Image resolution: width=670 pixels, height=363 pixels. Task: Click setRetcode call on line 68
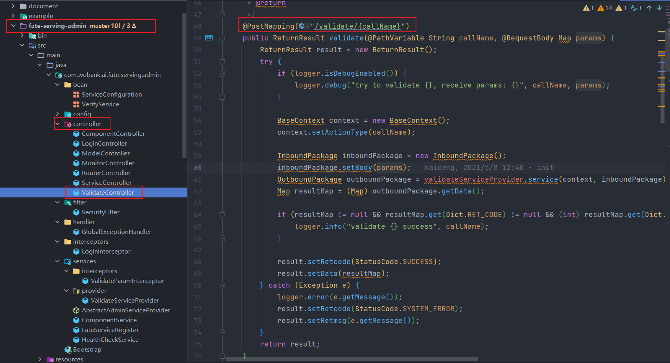click(x=329, y=262)
